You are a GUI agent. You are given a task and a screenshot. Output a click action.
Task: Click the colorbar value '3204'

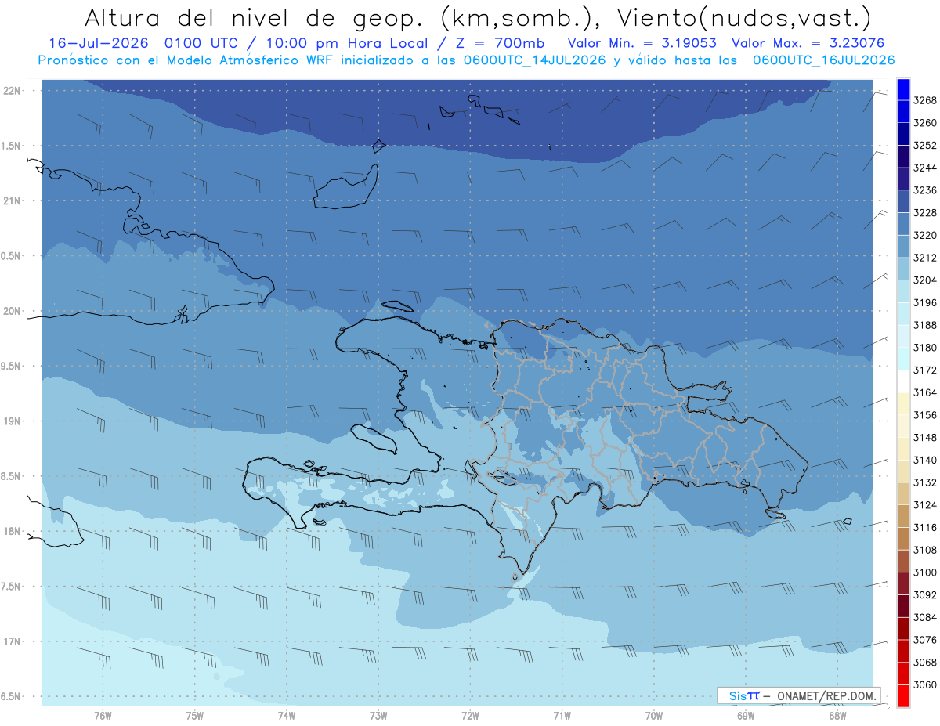[925, 280]
